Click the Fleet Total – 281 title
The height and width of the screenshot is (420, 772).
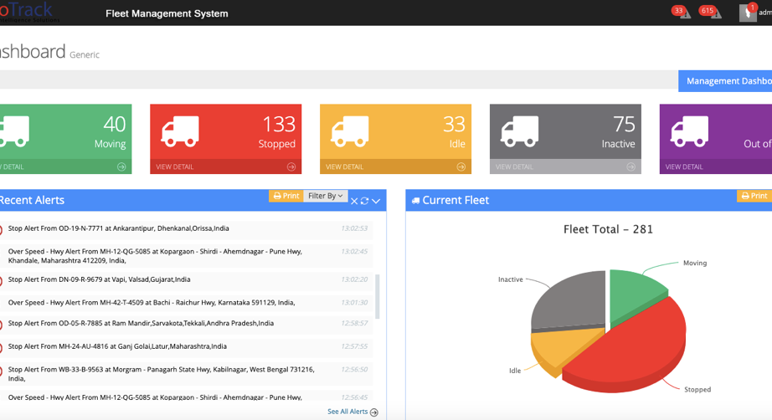tap(608, 229)
